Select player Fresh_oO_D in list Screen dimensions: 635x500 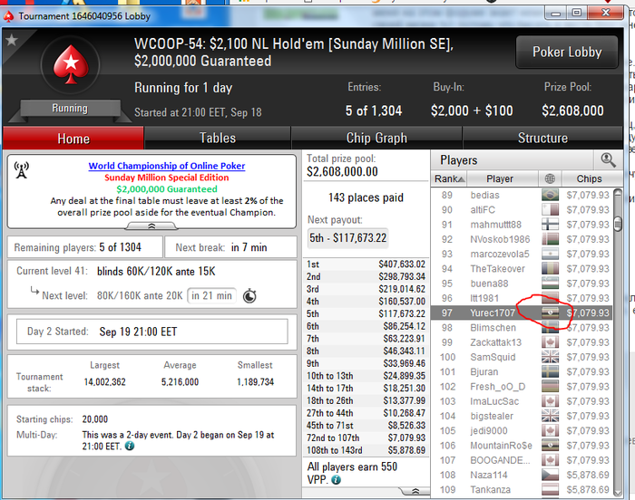pyautogui.click(x=522, y=387)
